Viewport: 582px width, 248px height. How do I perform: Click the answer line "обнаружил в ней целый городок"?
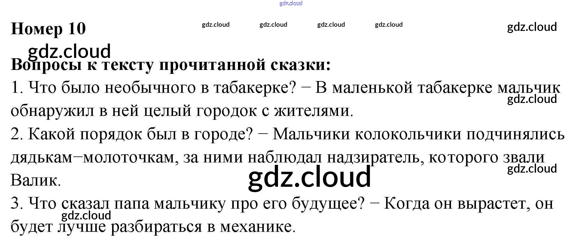coord(135,111)
